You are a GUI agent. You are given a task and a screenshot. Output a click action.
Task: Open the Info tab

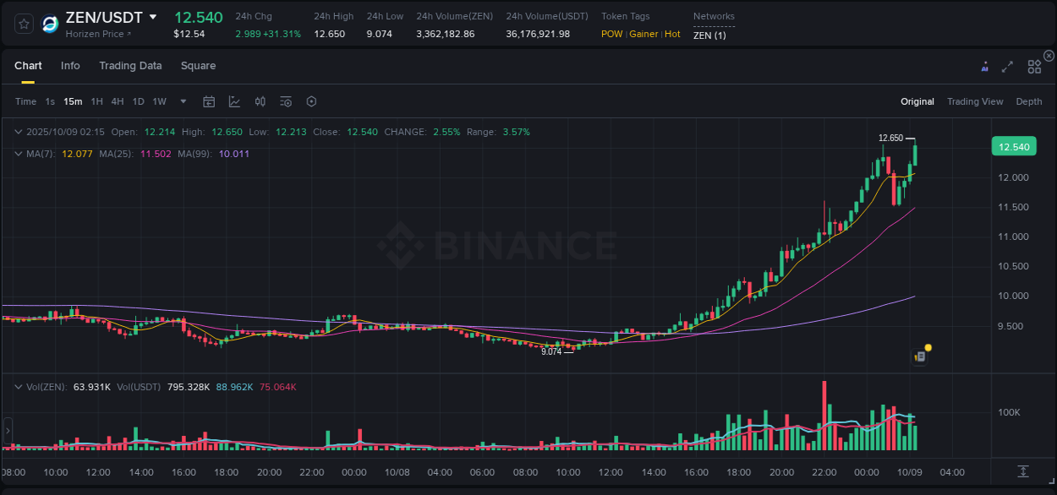pyautogui.click(x=70, y=66)
